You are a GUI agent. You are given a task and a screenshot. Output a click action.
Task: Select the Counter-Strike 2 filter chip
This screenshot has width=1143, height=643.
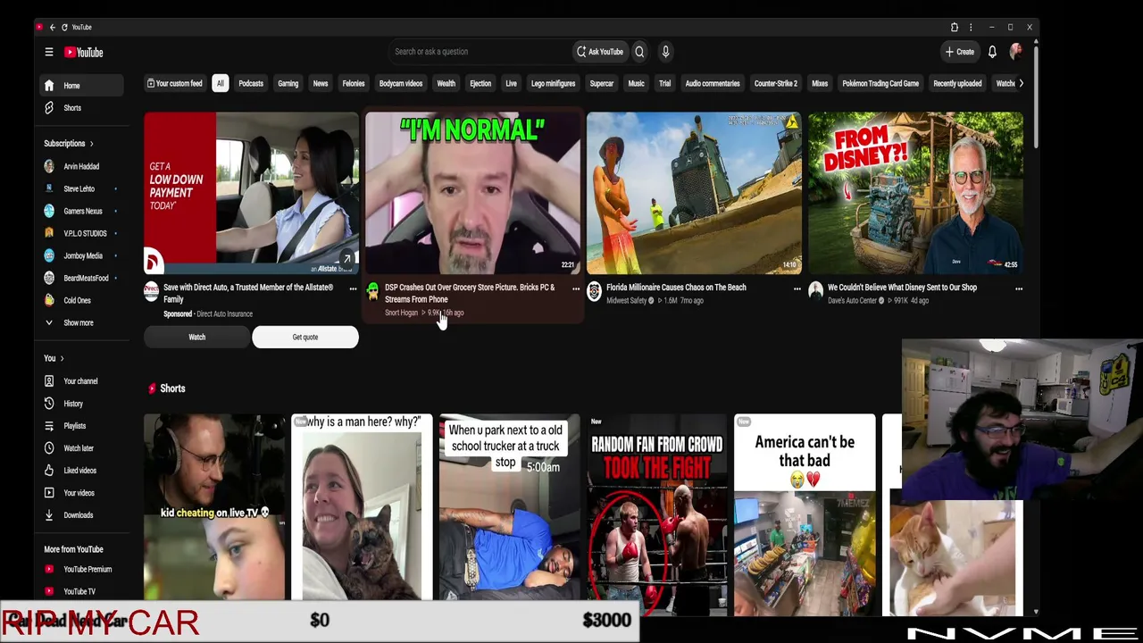point(776,83)
